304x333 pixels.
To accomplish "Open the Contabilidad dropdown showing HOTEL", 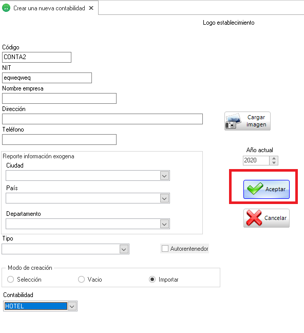I will pos(72,306).
